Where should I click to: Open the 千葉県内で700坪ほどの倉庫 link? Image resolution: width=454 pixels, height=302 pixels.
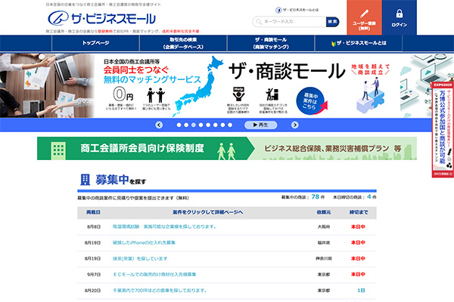160,290
